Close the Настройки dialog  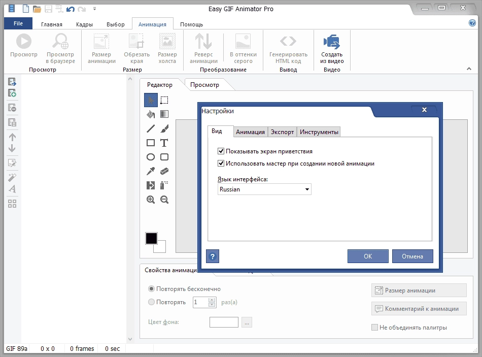424,110
